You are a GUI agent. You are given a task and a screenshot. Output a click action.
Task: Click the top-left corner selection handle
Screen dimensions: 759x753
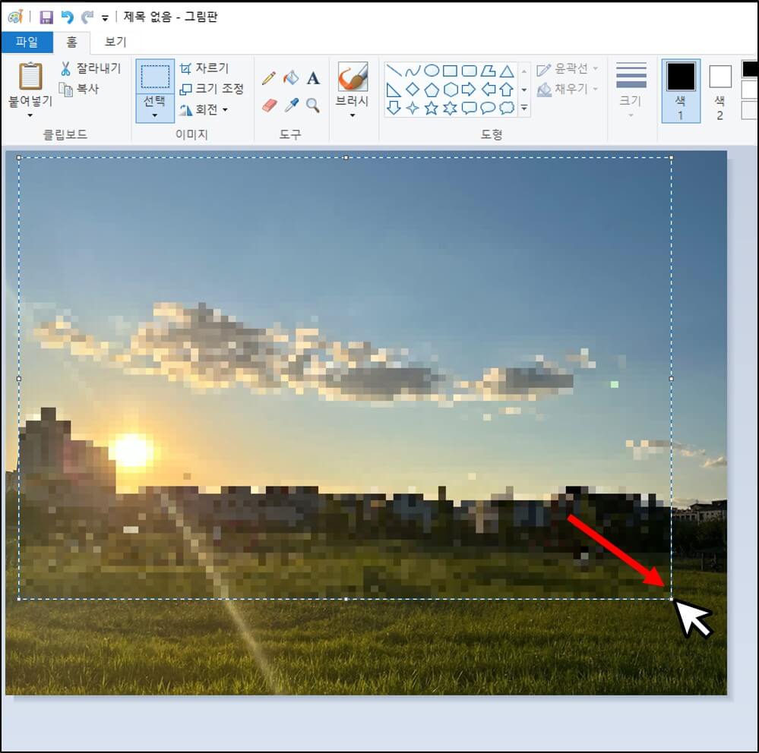pyautogui.click(x=19, y=158)
